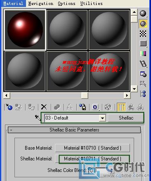Image resolution: width=151 pixels, height=181 pixels.
Task: Click the 03 - Default name field
Action: (x=72, y=118)
